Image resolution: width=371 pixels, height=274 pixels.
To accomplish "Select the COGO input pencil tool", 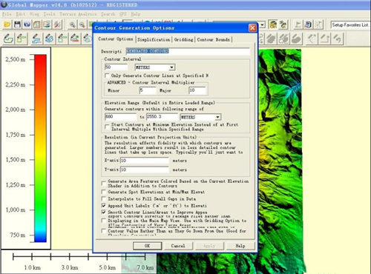I will [75, 39].
